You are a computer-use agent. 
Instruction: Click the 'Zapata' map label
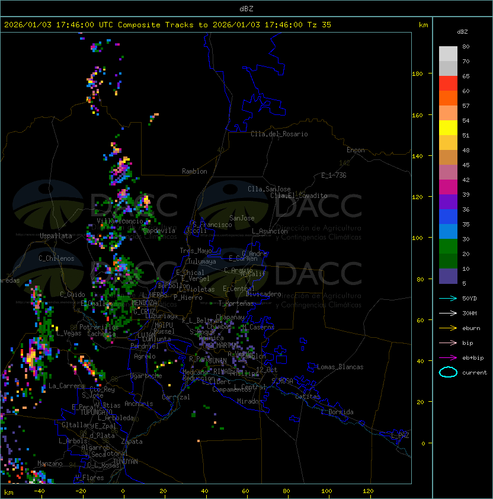pos(132,442)
